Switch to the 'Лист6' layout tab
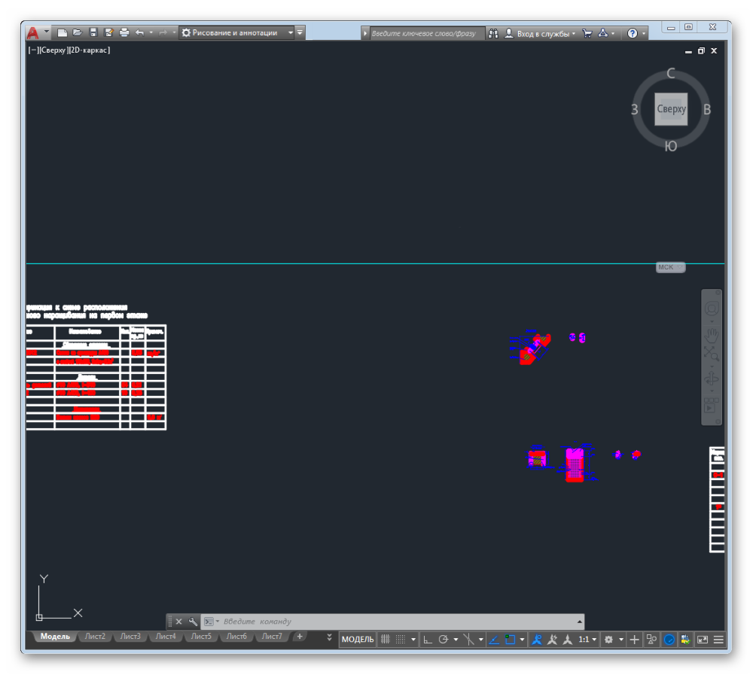 coord(236,636)
